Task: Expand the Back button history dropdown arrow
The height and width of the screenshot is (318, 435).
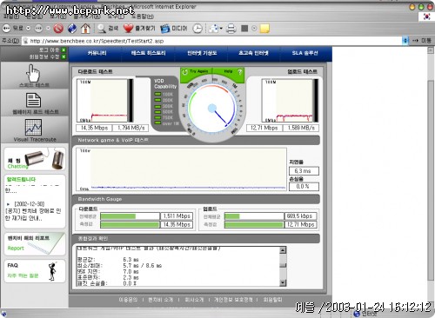Action: click(x=28, y=29)
